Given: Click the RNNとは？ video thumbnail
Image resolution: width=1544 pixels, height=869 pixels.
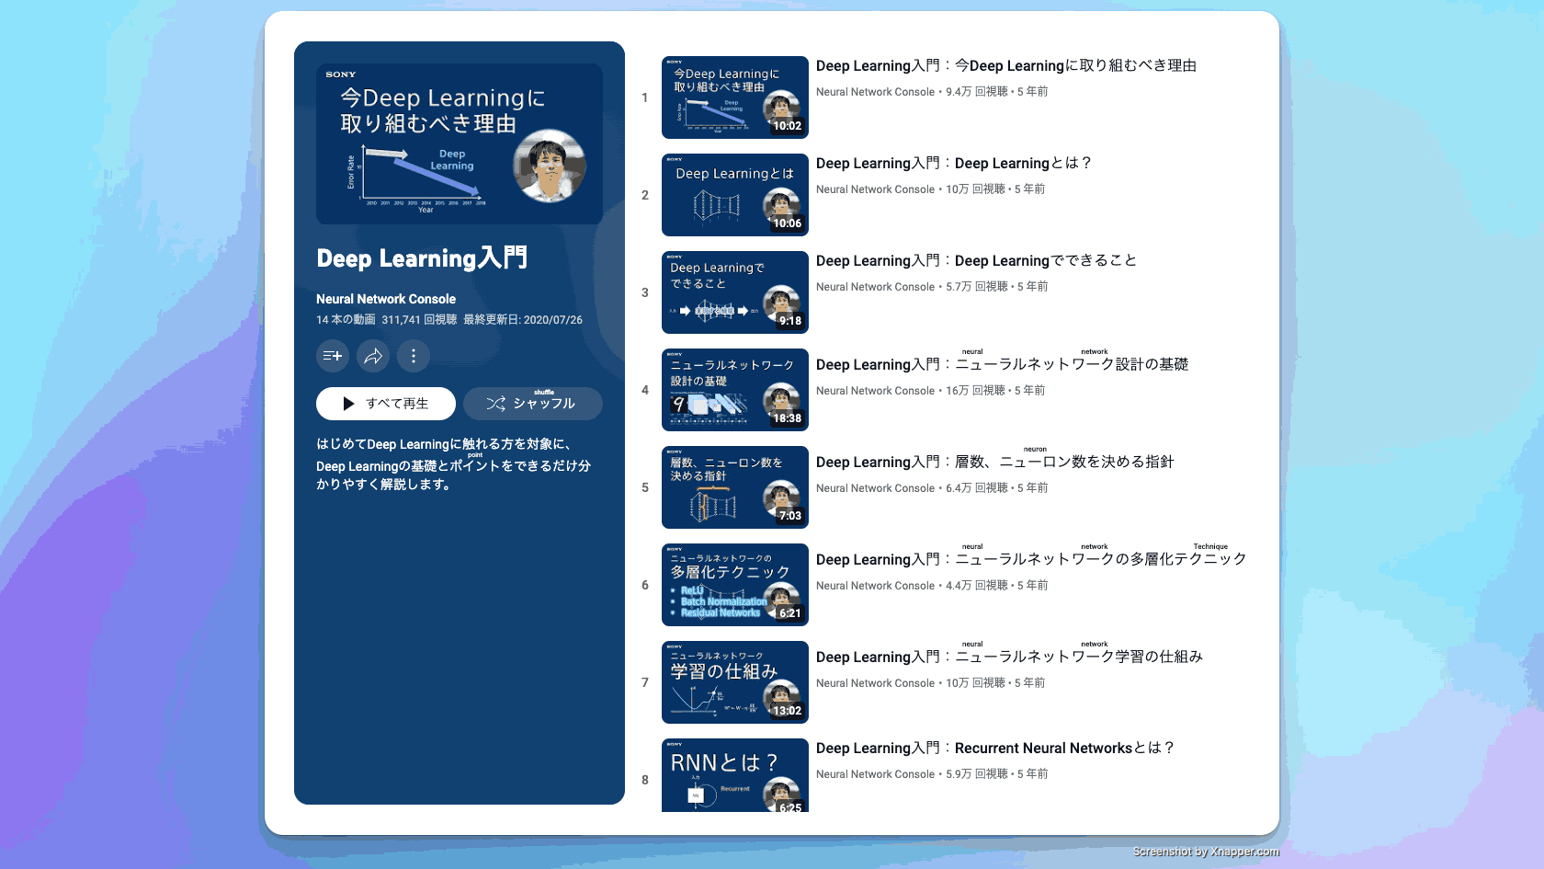Looking at the screenshot, I should pos(734,775).
